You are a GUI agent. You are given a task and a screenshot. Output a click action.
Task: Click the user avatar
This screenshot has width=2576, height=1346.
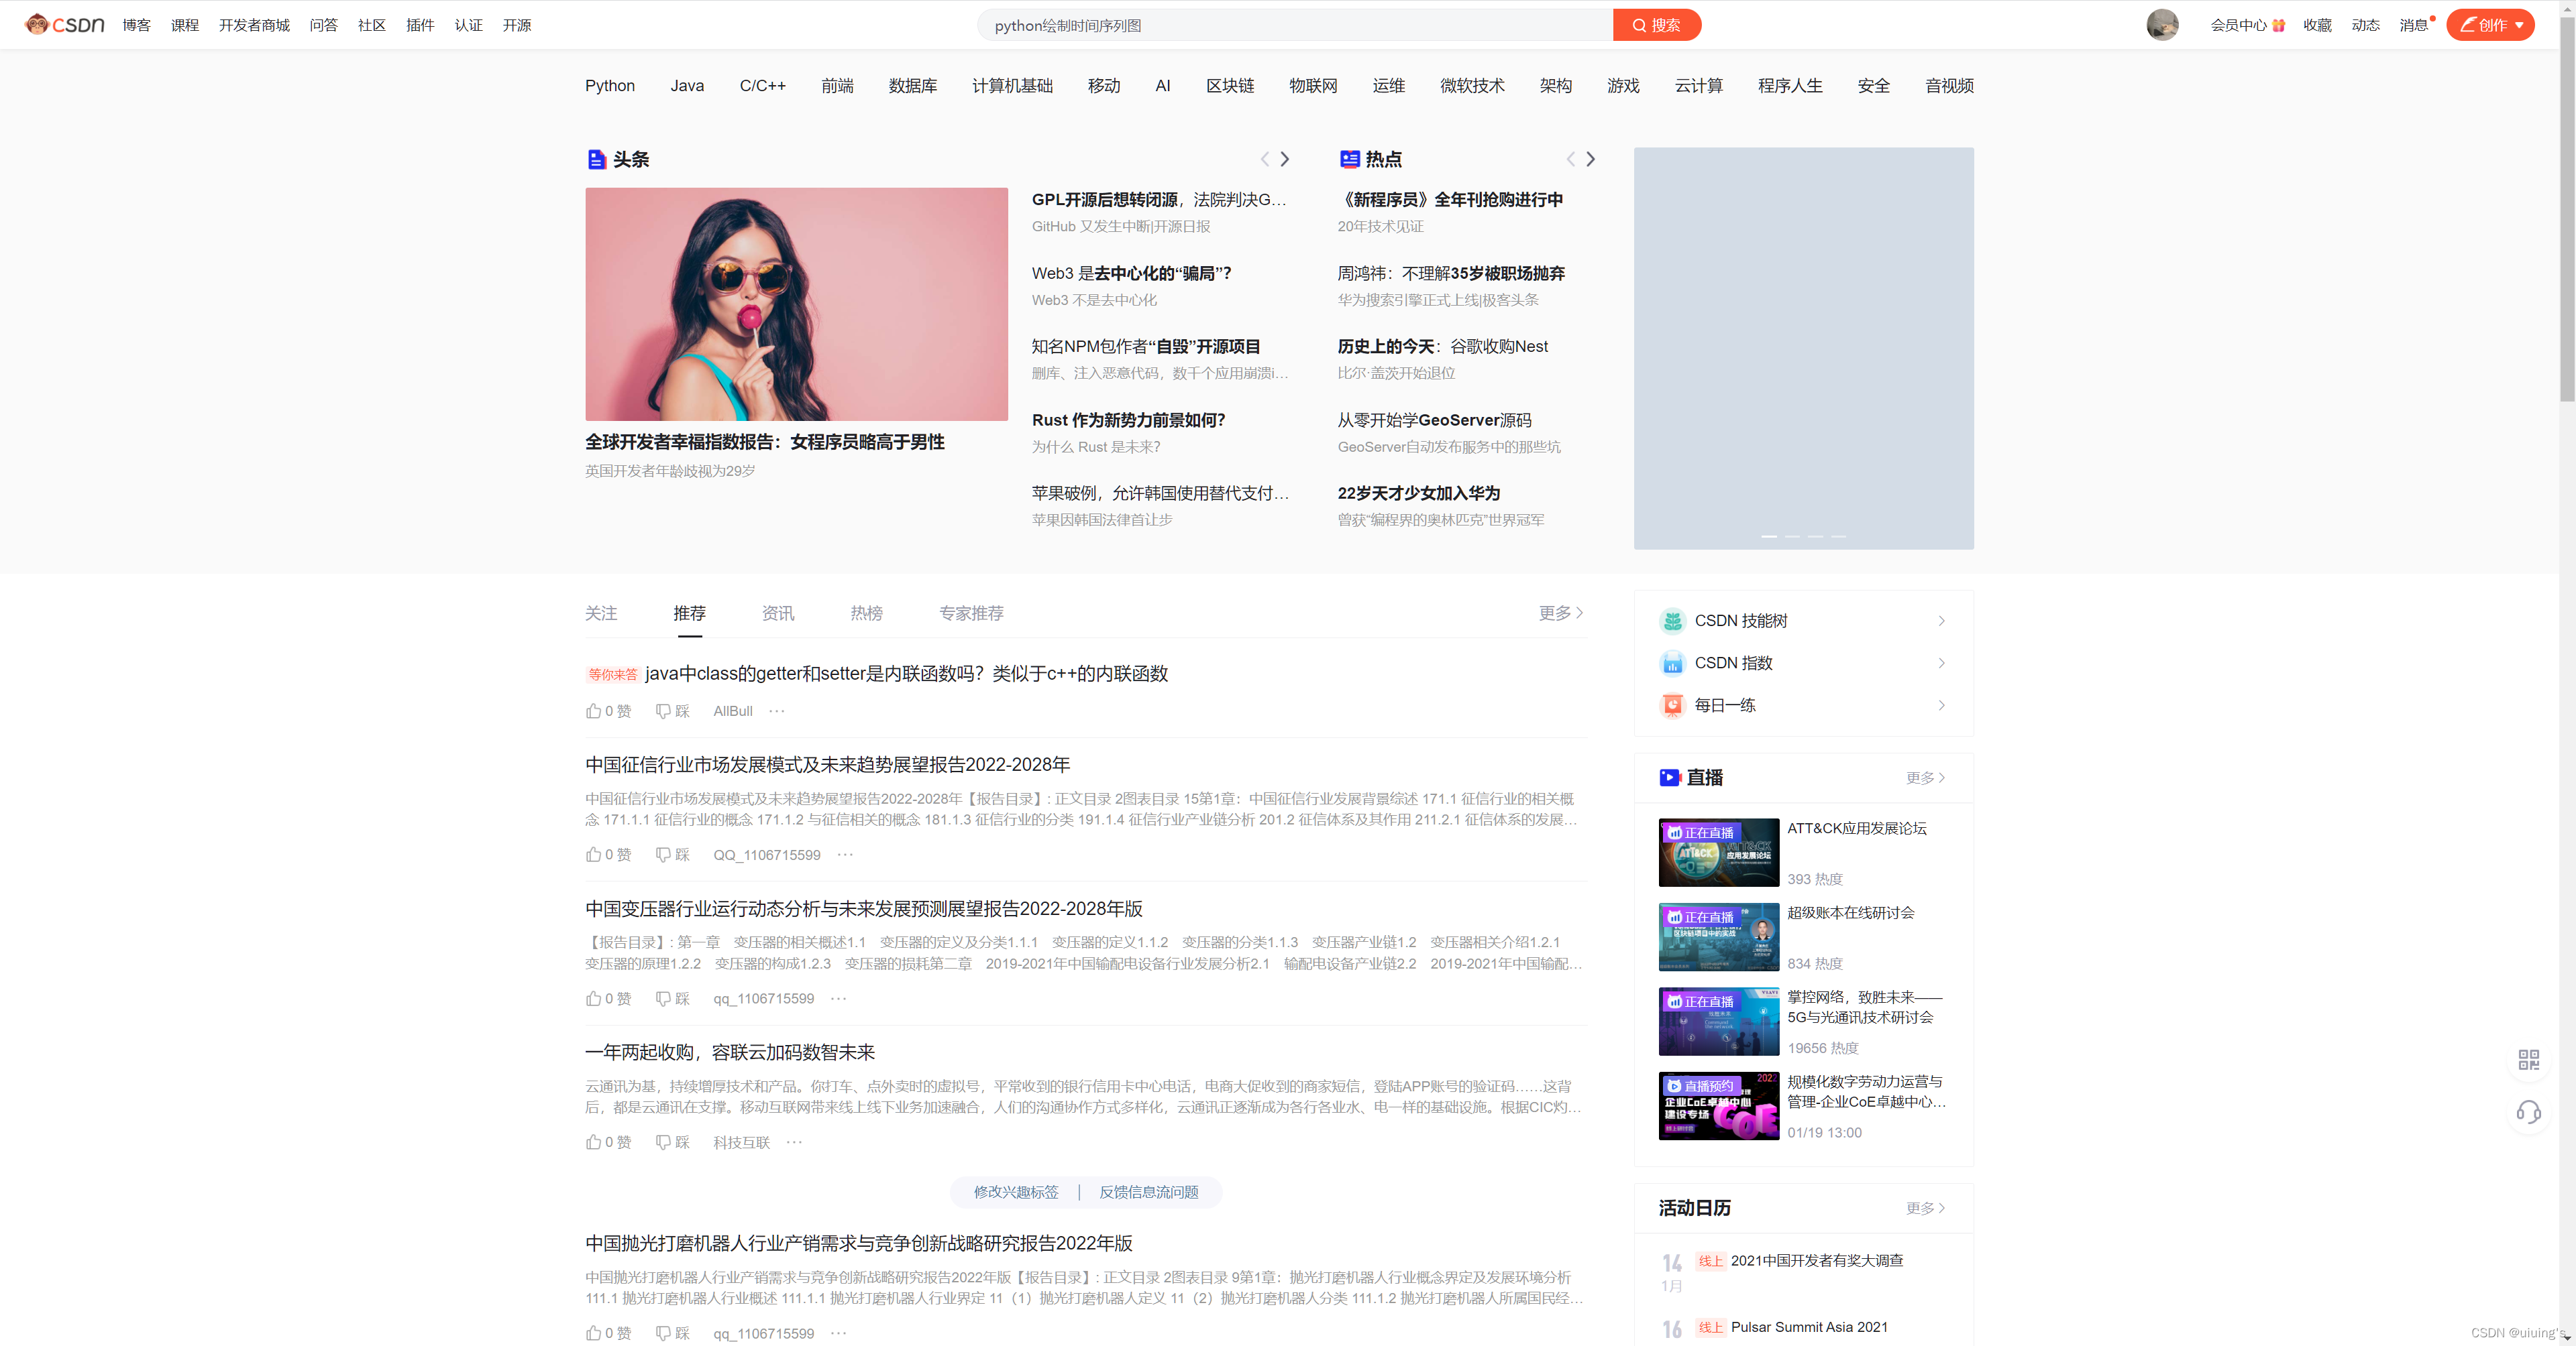coord(2163,24)
